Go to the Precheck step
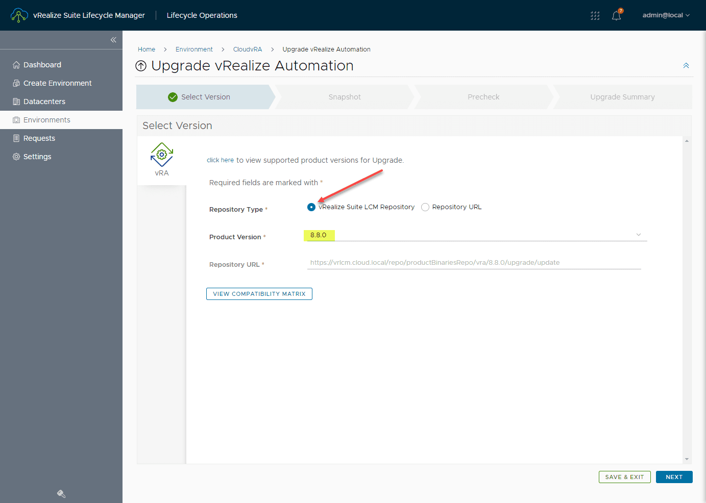 pyautogui.click(x=483, y=97)
